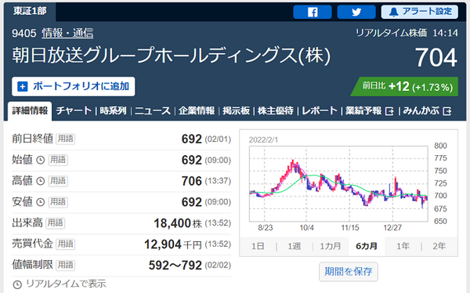Click the company name 朝日放送グループホールディングス(株)
The image size is (470, 293).
(x=171, y=56)
